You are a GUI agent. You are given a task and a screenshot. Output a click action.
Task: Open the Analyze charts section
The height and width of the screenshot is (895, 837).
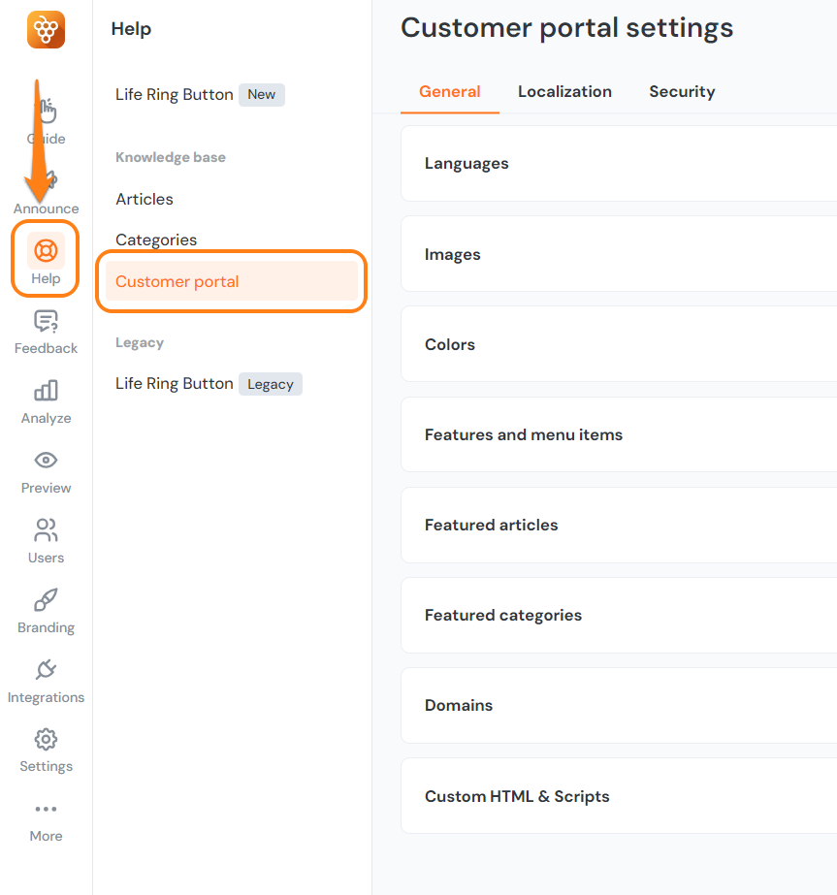click(x=46, y=400)
